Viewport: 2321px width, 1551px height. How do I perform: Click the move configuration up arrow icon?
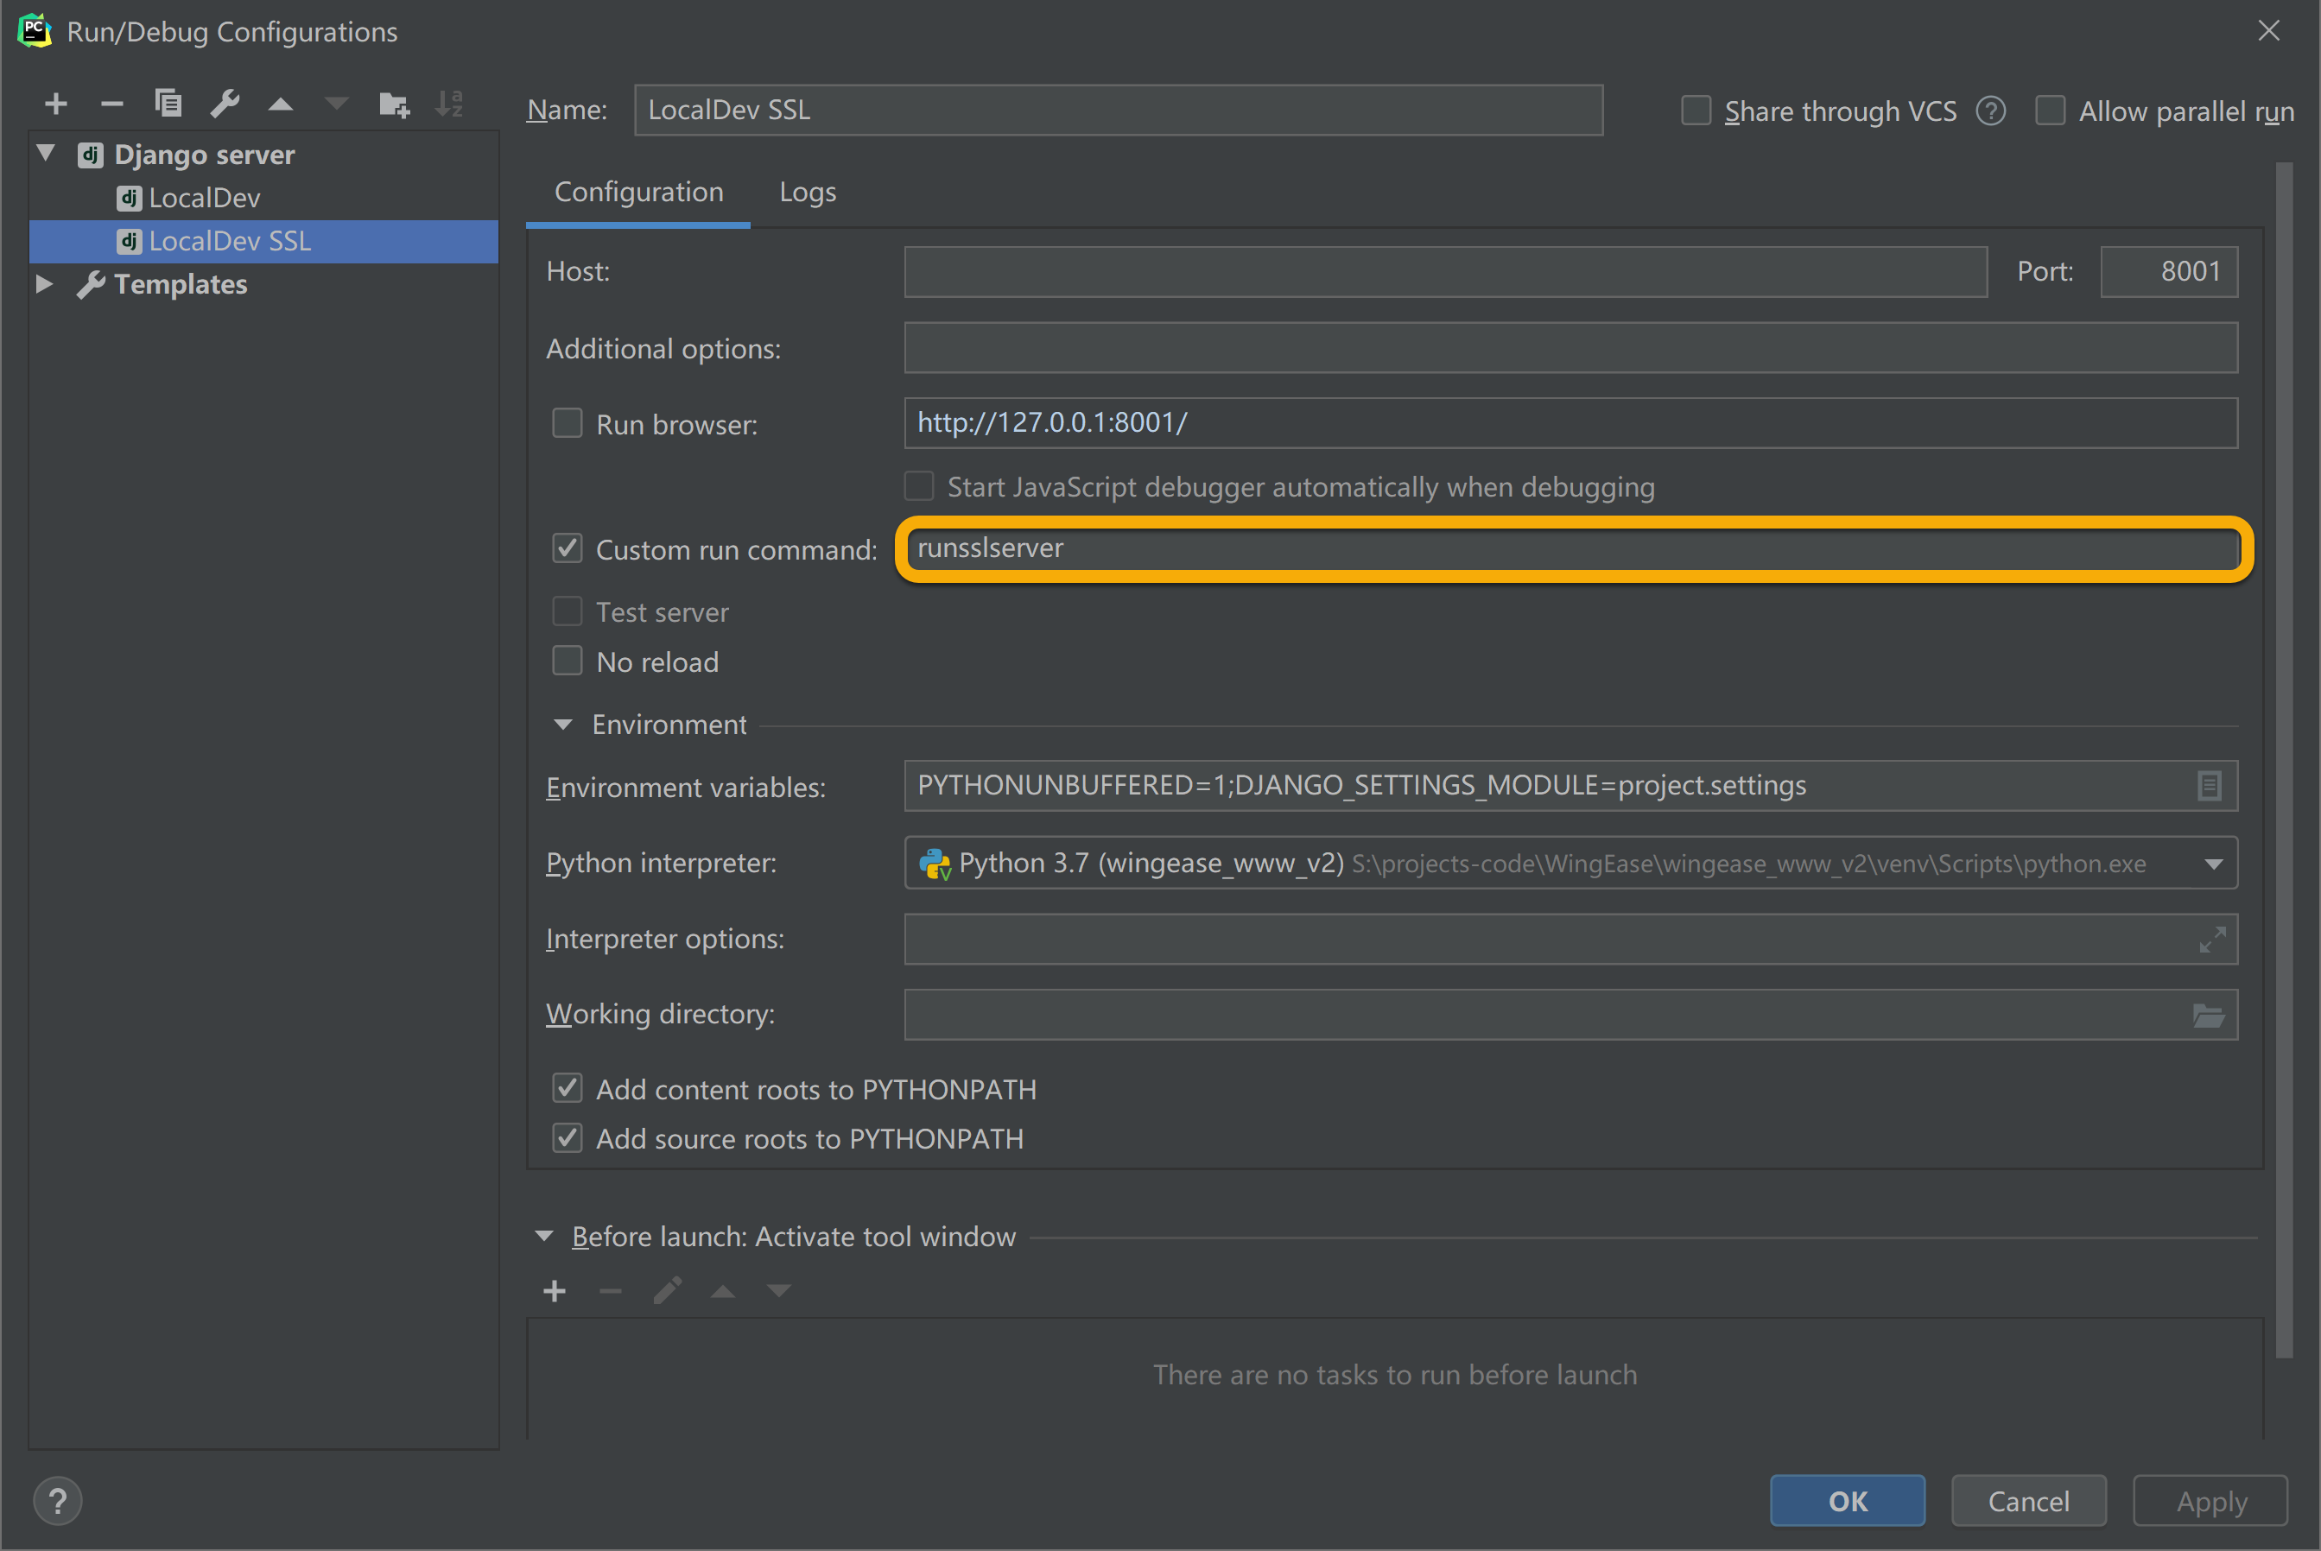(281, 107)
